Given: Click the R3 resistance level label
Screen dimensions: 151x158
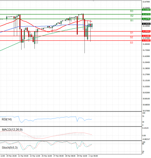Looking at the screenshot, I should tap(132, 11).
